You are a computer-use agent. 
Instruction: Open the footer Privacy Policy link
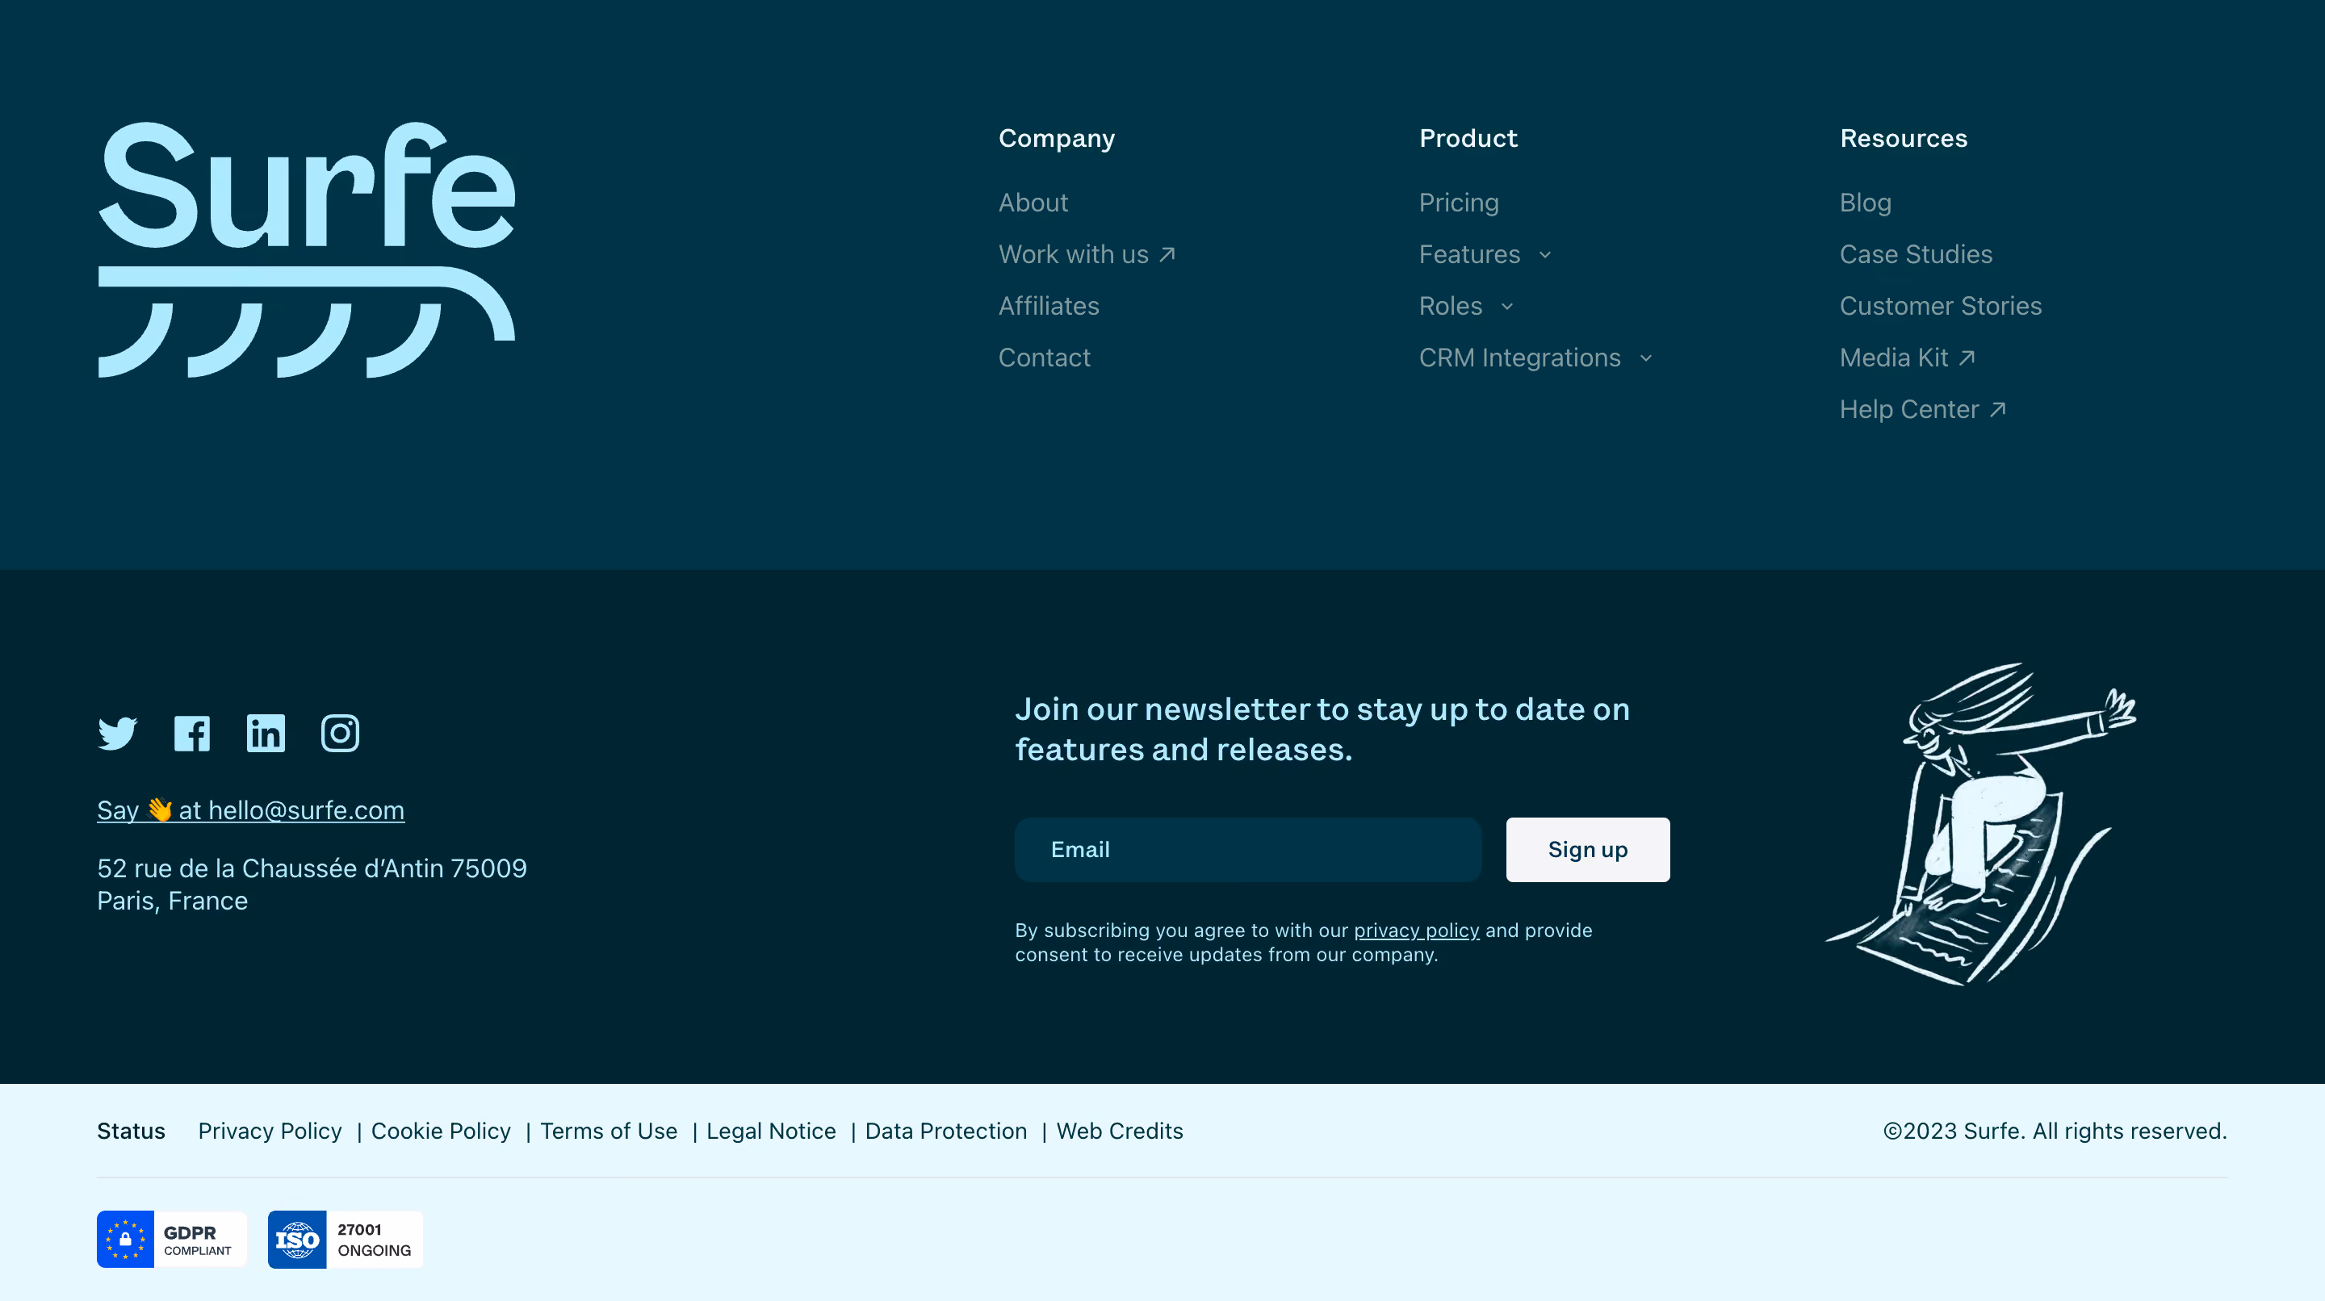pyautogui.click(x=270, y=1132)
